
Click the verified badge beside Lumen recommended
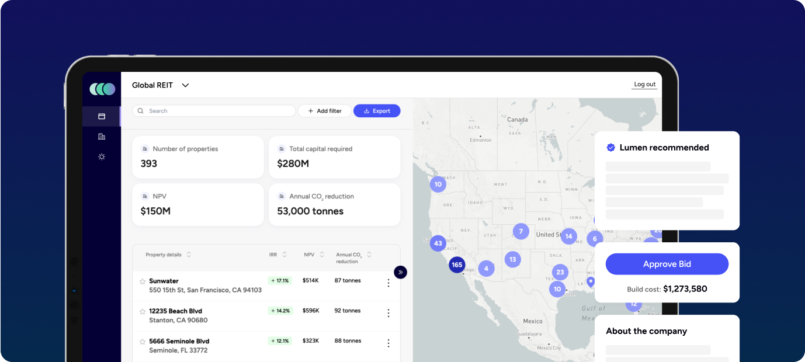click(611, 148)
